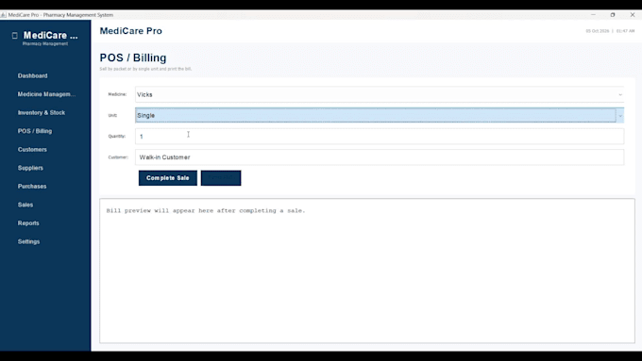Navigate to Suppliers
The height and width of the screenshot is (361, 642).
pos(30,168)
